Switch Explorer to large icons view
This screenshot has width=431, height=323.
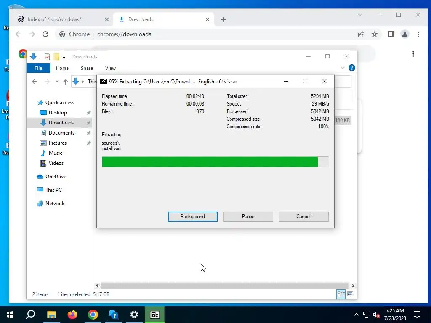pos(350,294)
